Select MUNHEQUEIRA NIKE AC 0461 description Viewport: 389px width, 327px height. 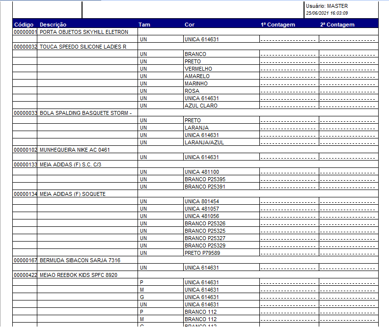point(75,150)
